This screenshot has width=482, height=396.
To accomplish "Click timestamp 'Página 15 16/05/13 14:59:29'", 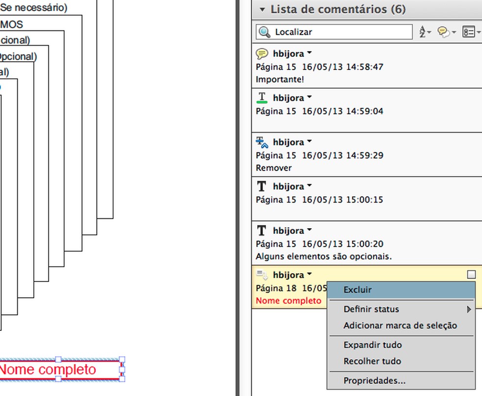I will (319, 156).
